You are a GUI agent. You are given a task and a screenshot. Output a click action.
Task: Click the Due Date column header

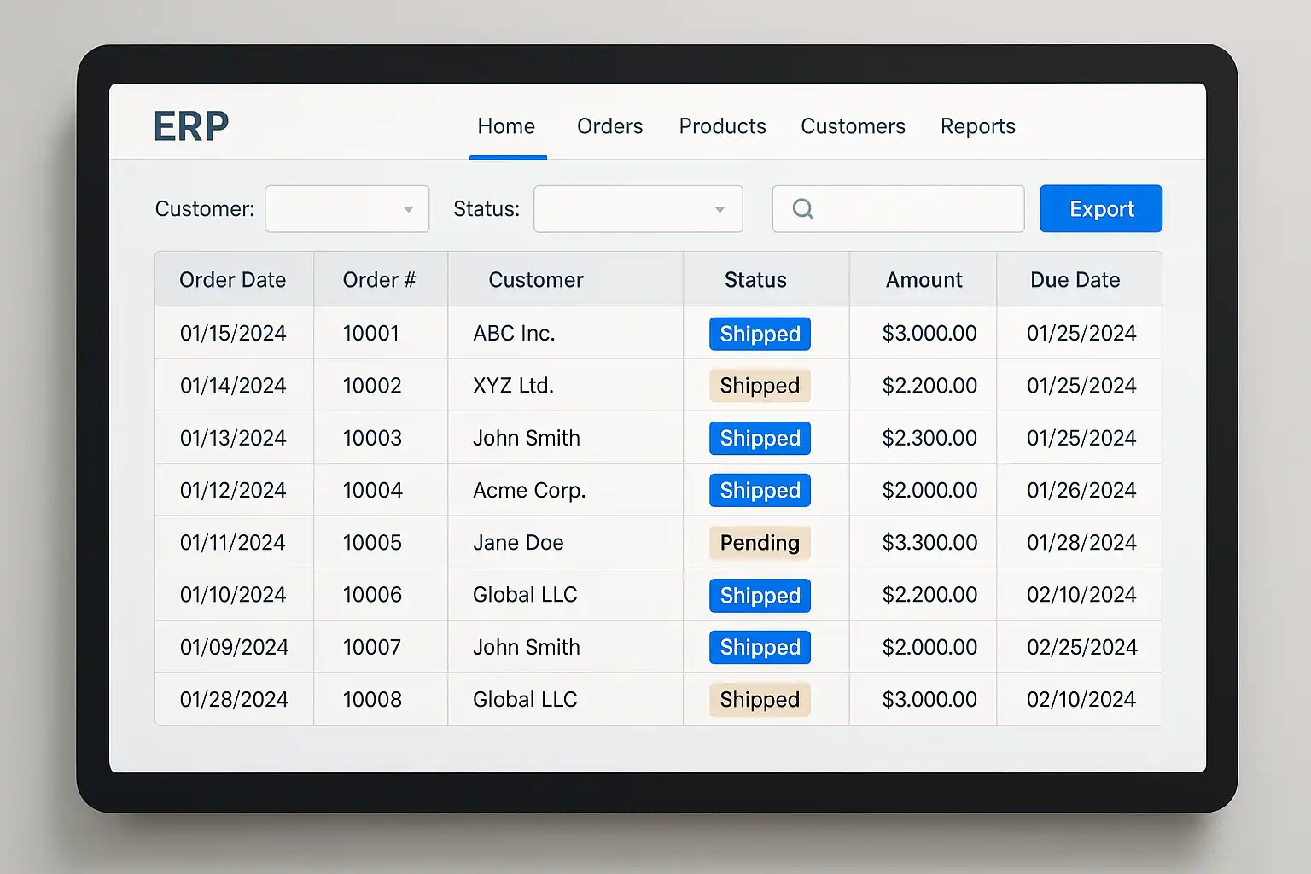(1075, 280)
